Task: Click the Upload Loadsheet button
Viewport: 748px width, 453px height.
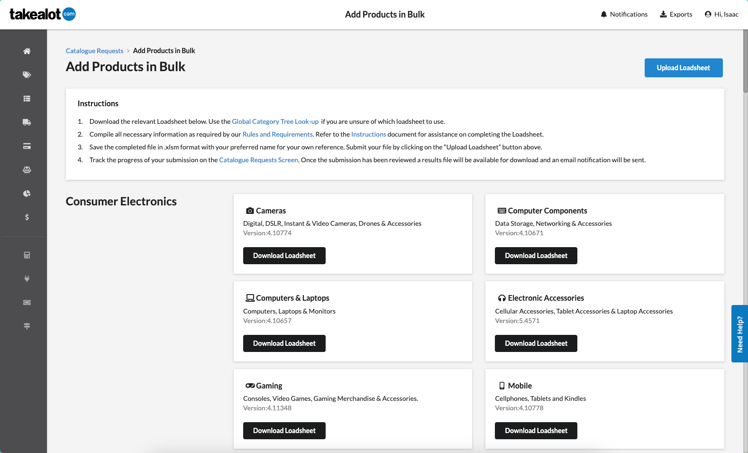Action: point(683,68)
